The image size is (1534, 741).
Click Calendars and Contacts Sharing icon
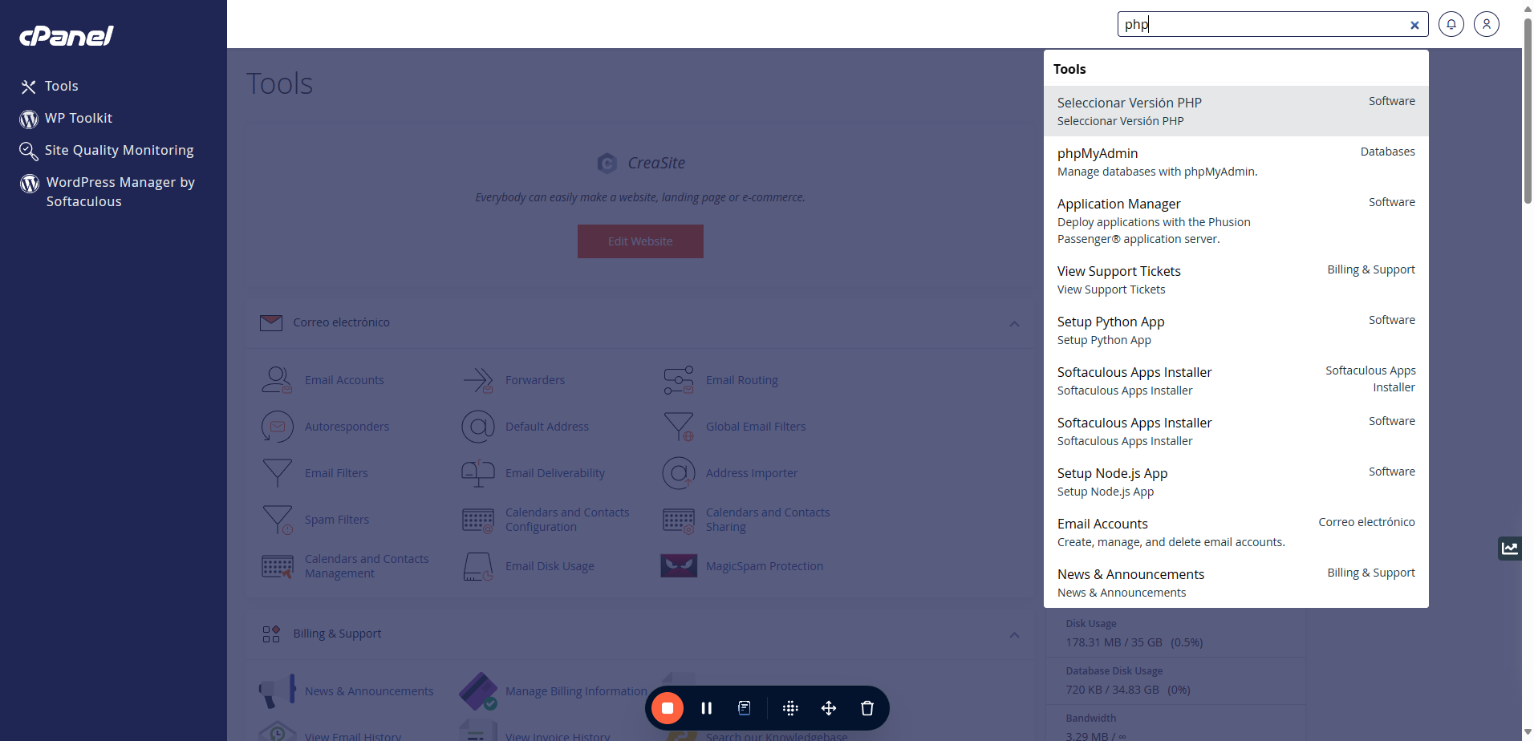(679, 520)
